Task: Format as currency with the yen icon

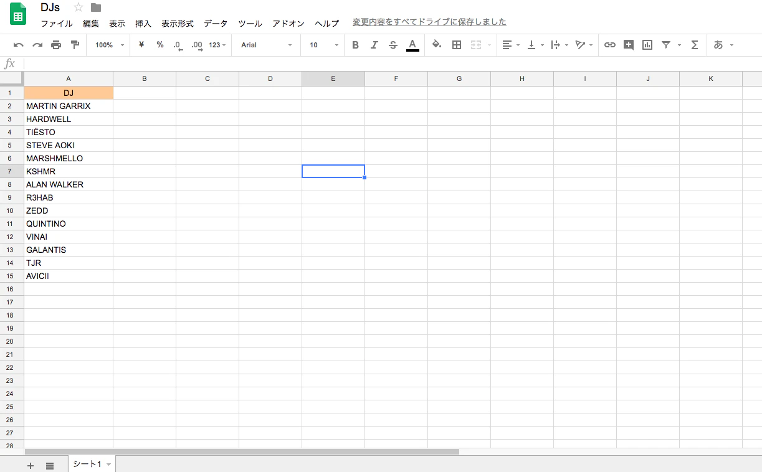Action: (141, 45)
